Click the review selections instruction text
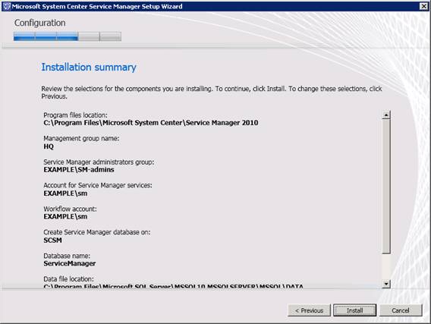Image resolution: width=431 pixels, height=324 pixels. pyautogui.click(x=212, y=93)
